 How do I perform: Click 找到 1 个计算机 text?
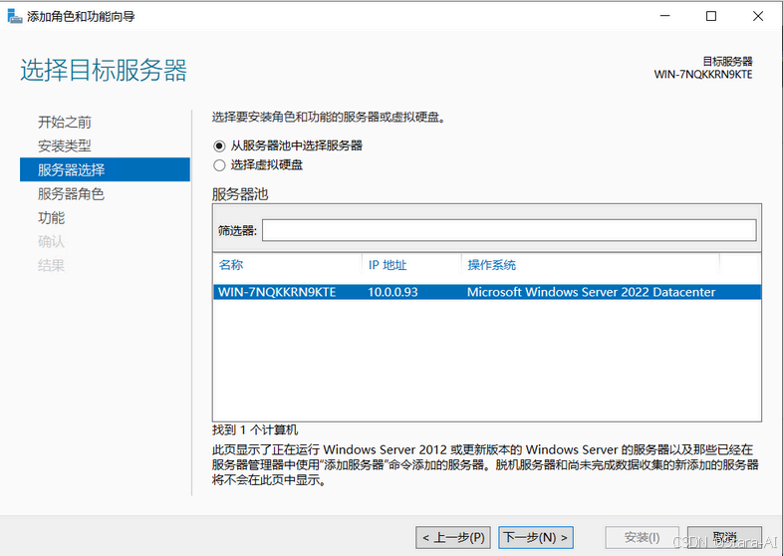coord(255,430)
